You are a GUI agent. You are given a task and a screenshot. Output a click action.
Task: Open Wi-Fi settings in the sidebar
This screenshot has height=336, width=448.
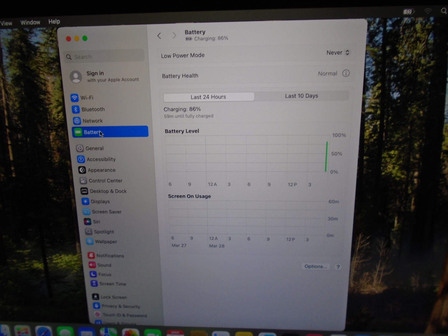[82, 98]
